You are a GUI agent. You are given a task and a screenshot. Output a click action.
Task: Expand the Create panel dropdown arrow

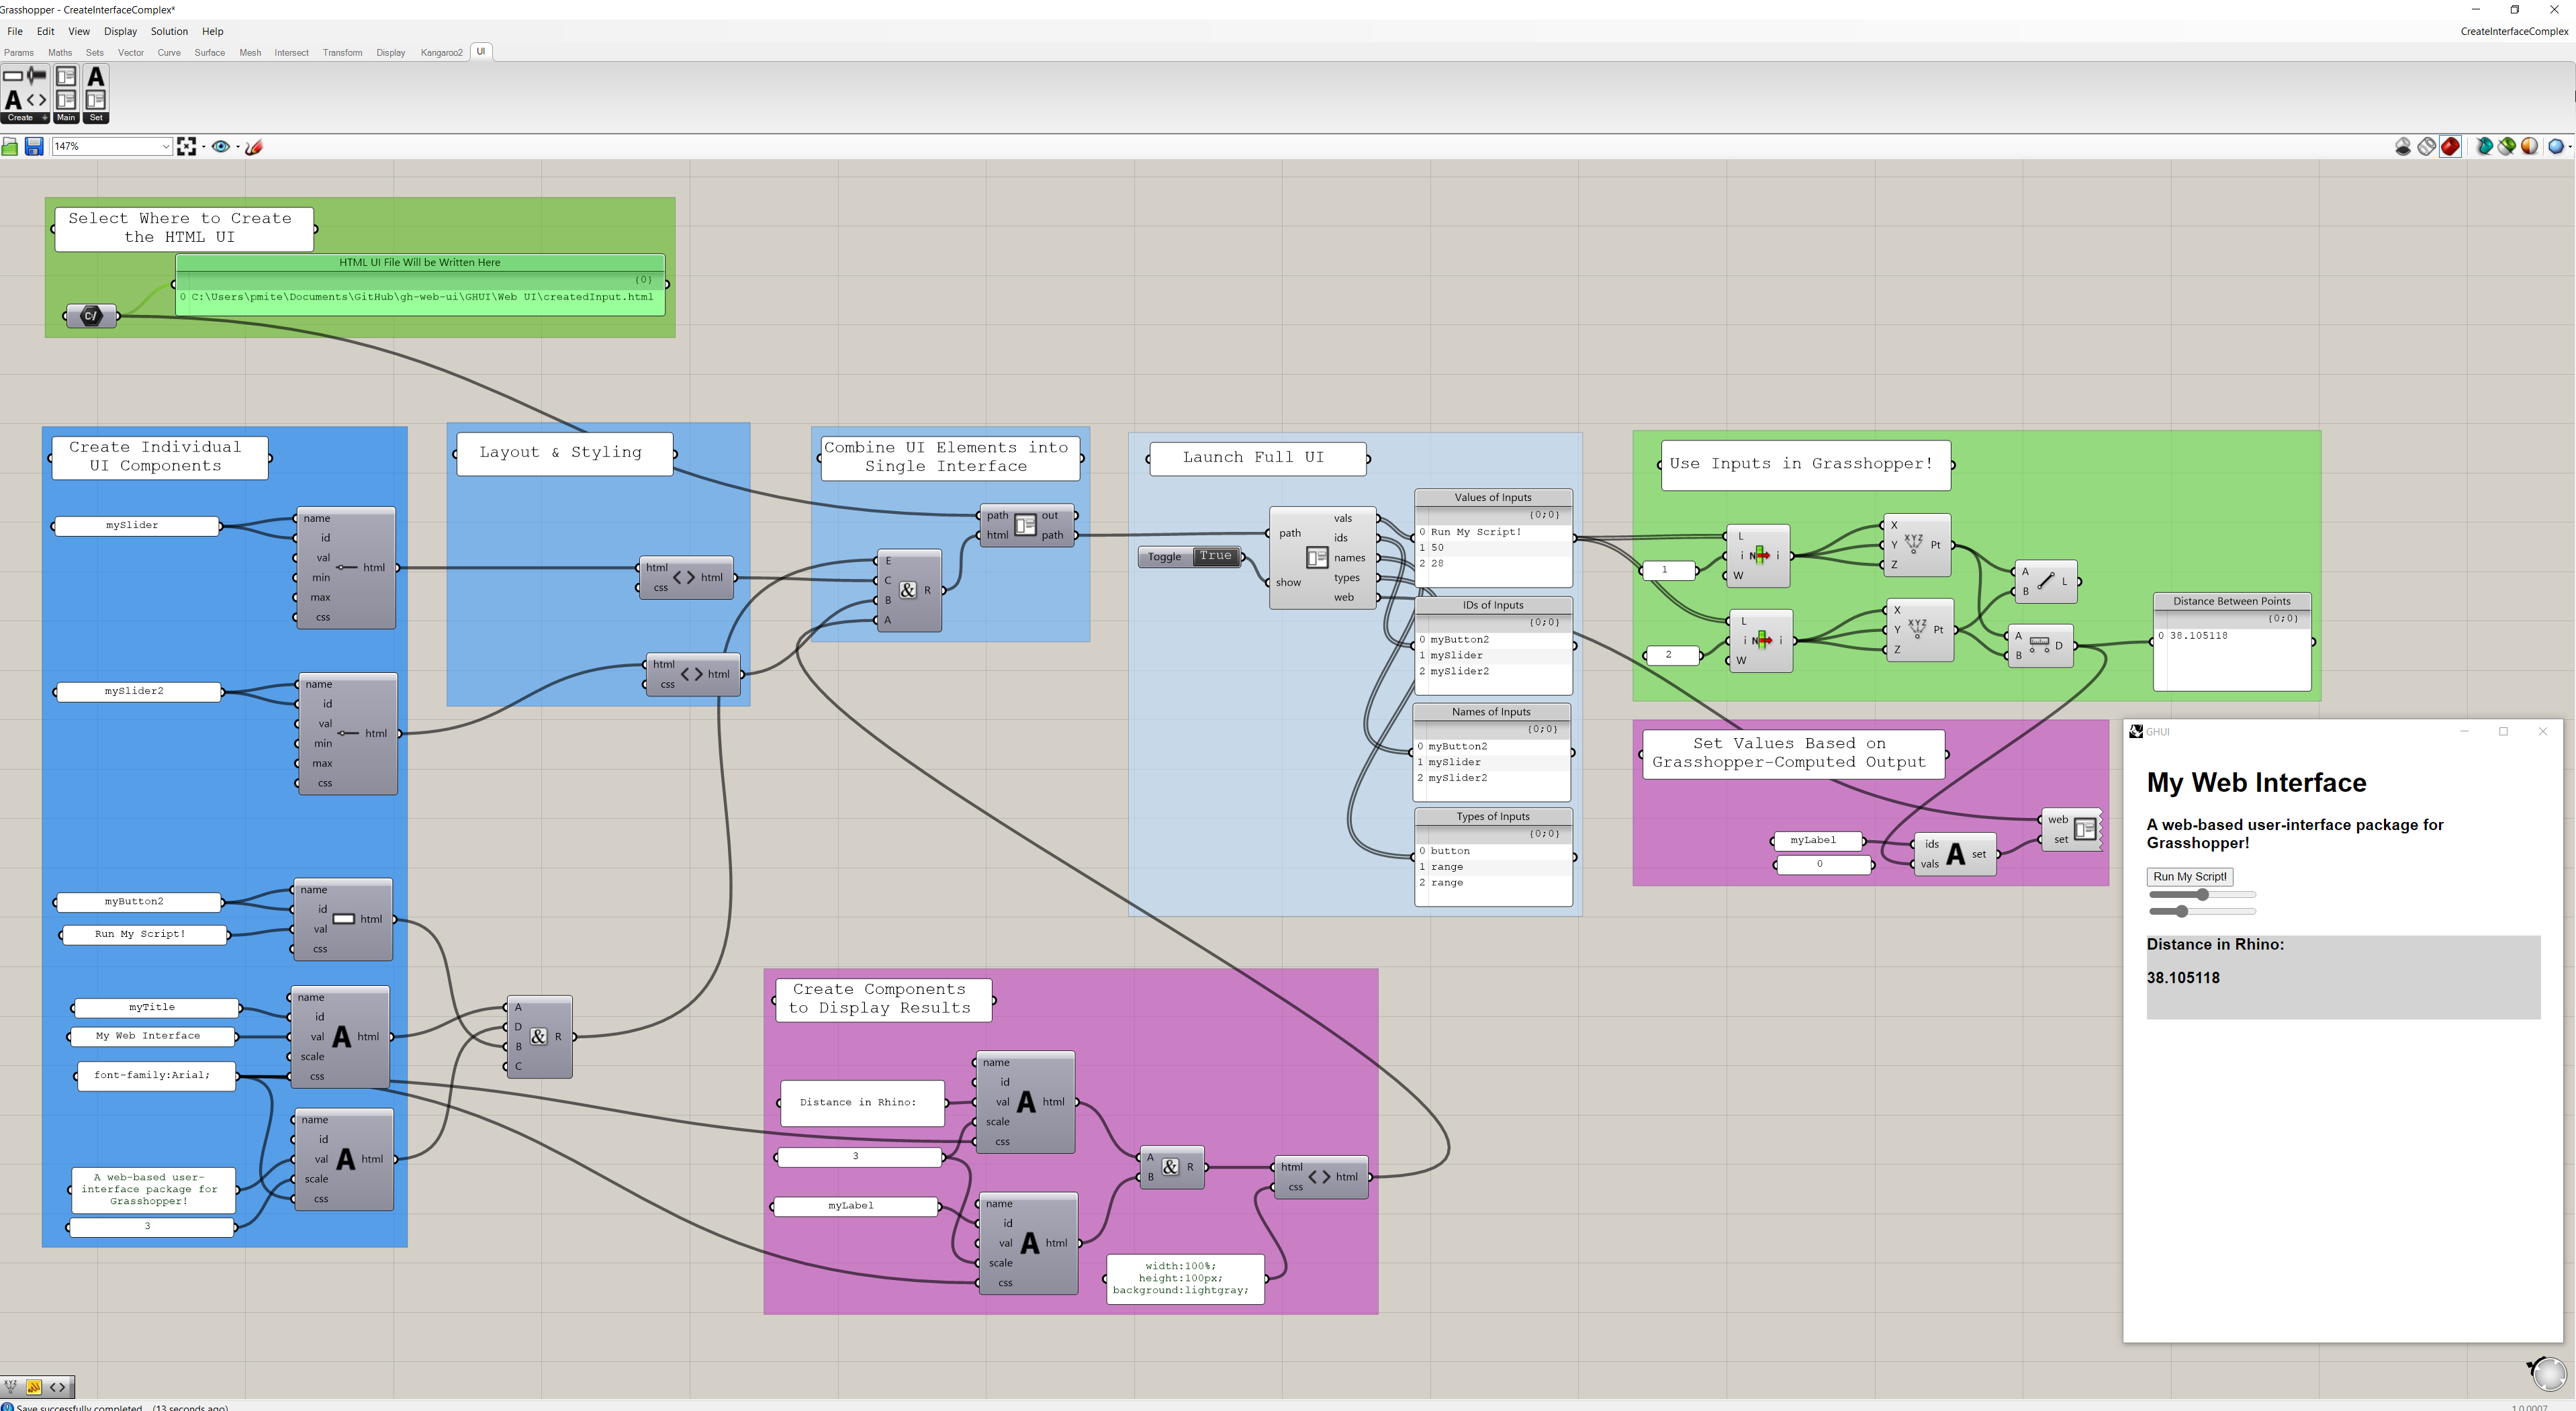point(44,118)
